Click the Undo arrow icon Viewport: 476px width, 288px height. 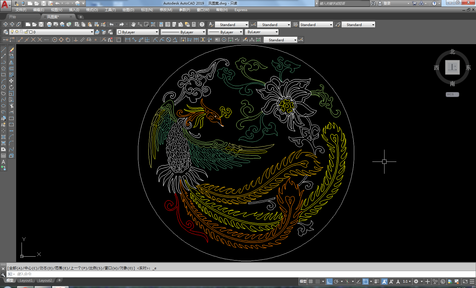112,24
